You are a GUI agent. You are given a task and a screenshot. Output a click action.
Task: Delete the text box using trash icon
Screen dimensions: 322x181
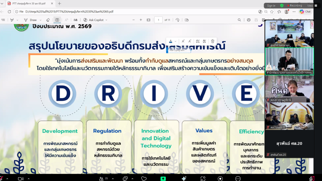pos(213,41)
